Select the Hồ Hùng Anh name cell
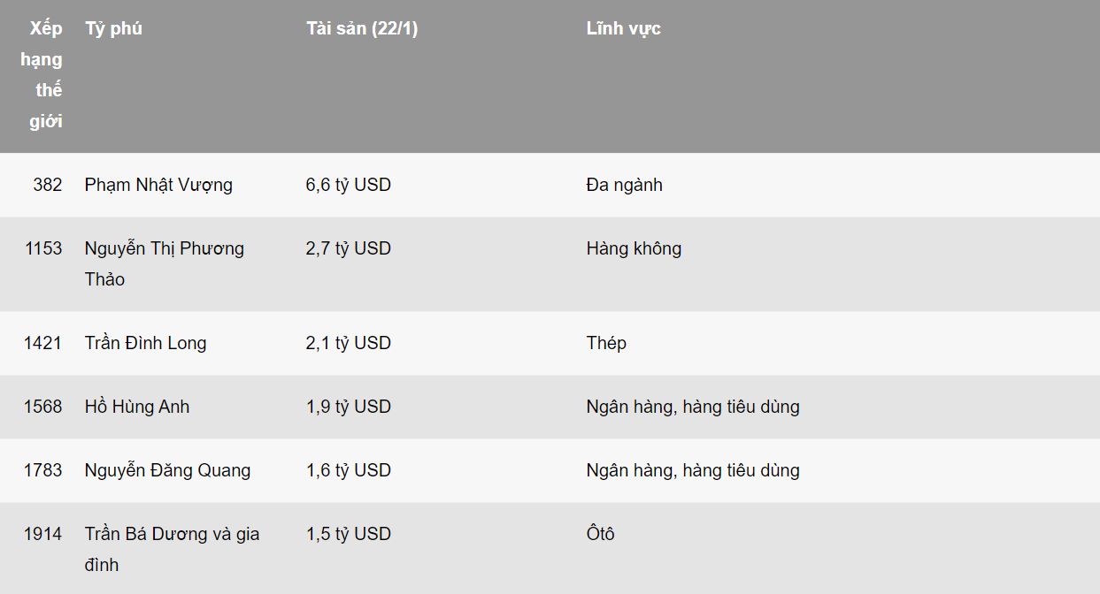This screenshot has width=1100, height=594. (137, 407)
